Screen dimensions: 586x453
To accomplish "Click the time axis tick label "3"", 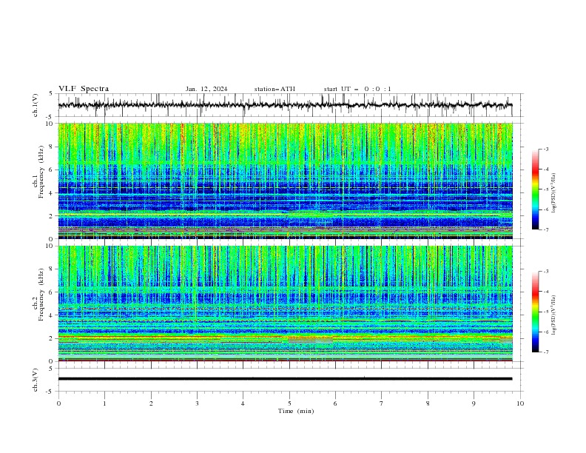I will click(197, 403).
